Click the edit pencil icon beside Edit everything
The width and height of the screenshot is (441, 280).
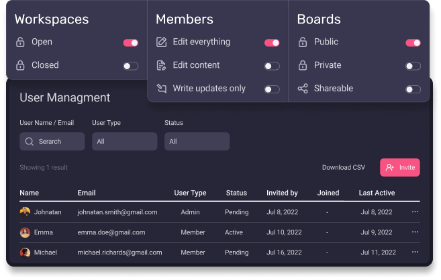point(161,42)
